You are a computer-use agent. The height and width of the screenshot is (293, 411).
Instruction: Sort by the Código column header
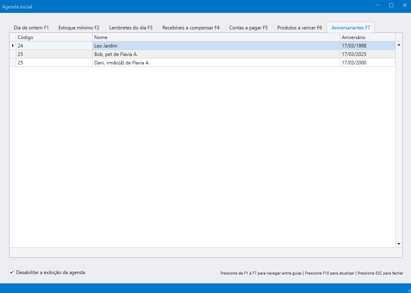54,37
